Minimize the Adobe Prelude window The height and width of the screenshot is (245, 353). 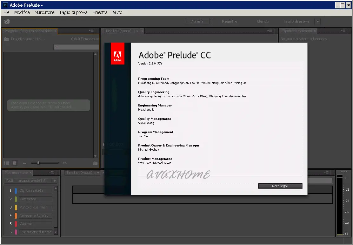click(337, 5)
